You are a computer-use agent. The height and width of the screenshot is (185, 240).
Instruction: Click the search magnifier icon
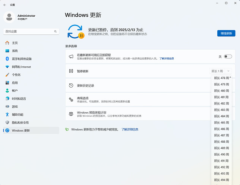click(56, 32)
